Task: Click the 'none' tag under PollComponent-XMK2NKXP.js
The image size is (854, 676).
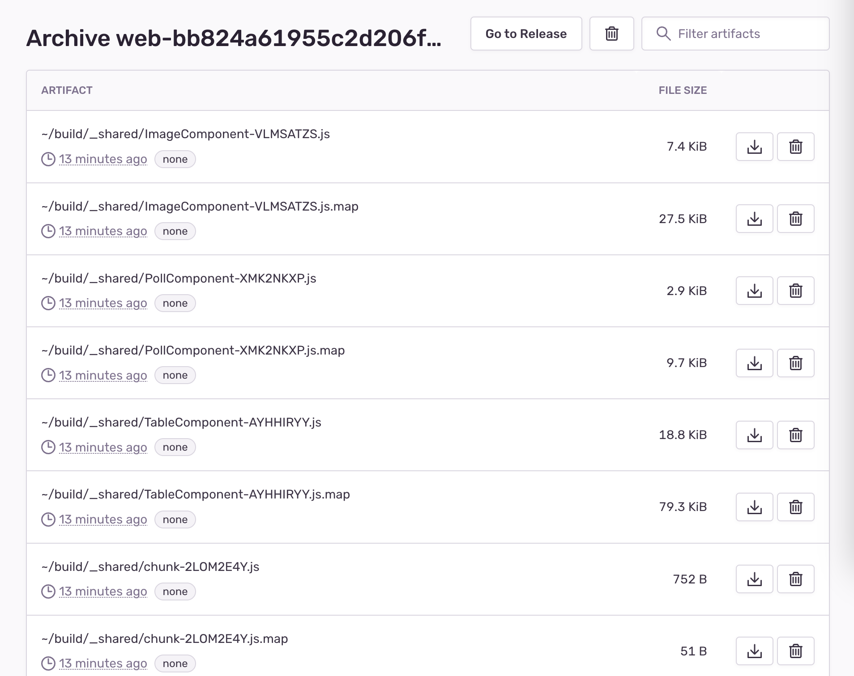Action: (175, 303)
